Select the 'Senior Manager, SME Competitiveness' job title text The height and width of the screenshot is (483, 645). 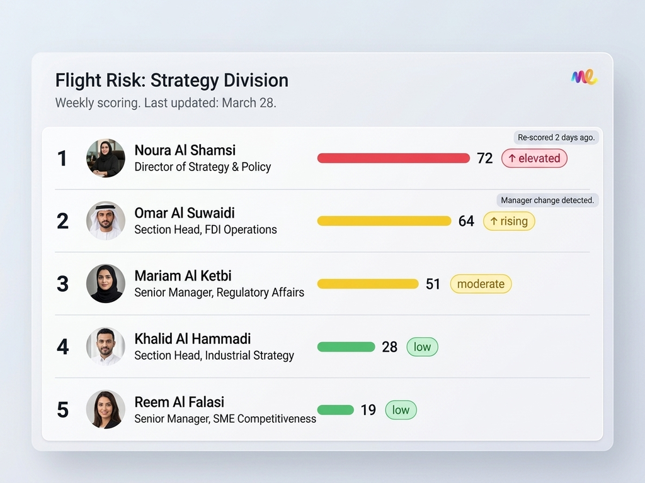[x=225, y=419]
